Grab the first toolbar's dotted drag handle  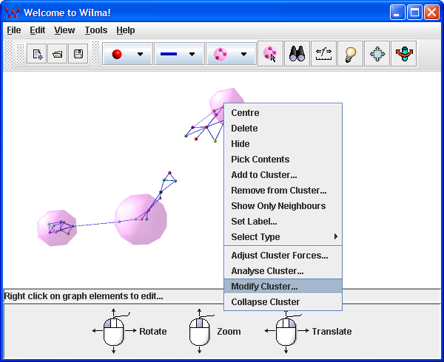pyautogui.click(x=9, y=55)
